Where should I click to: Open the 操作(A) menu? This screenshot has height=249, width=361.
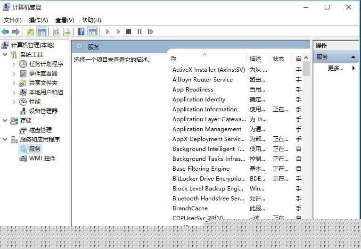(39, 20)
